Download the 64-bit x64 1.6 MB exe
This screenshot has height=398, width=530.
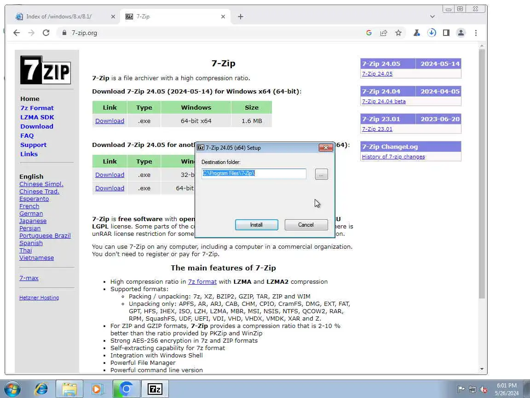pos(109,121)
